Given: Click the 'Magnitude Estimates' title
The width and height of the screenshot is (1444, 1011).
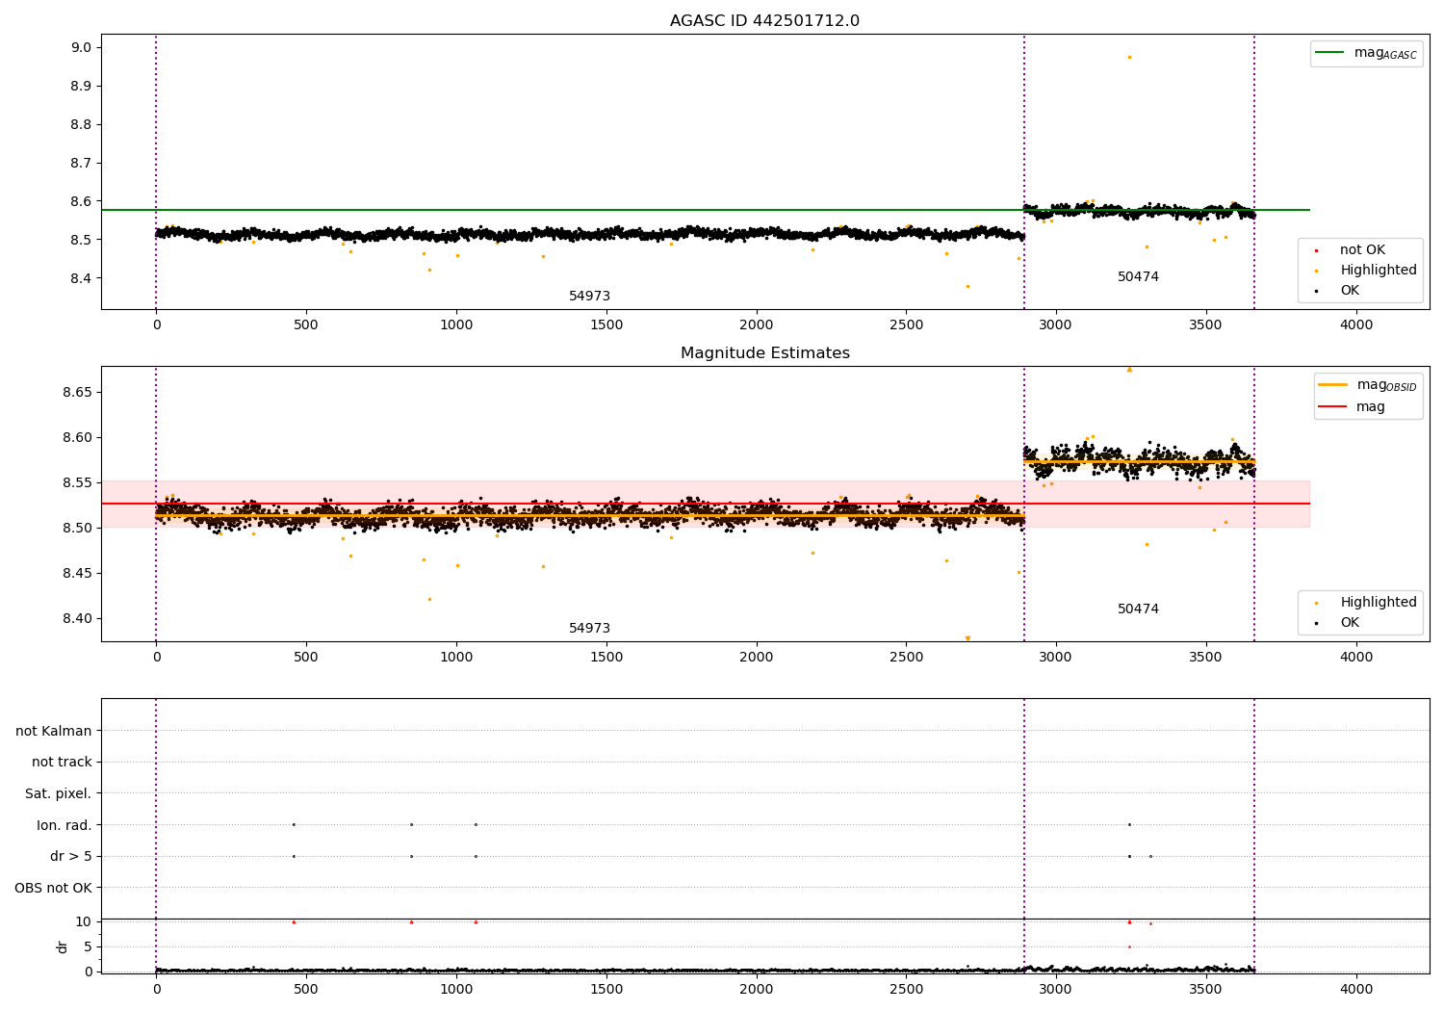Looking at the screenshot, I should tap(765, 353).
